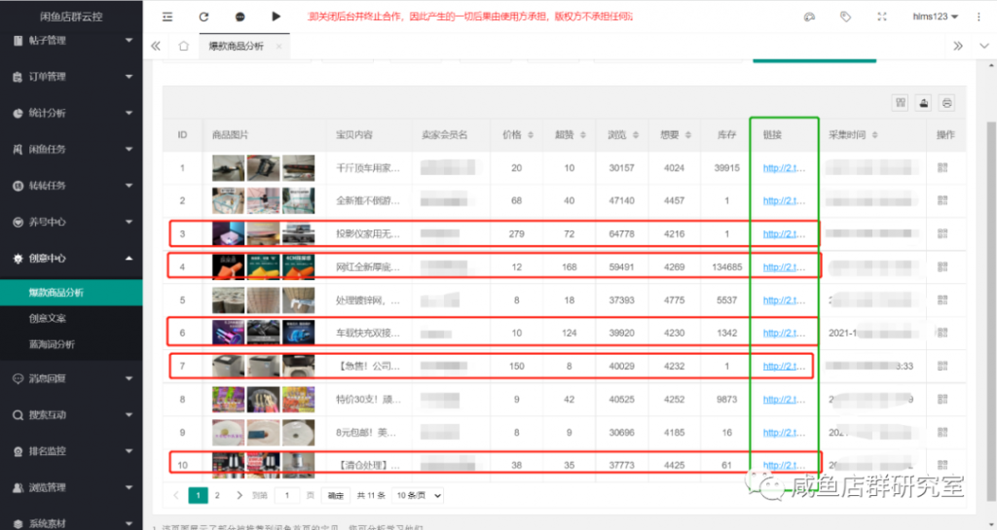Image resolution: width=997 pixels, height=530 pixels.
Task: Open the link in row 6 (车载快充)
Action: [784, 333]
